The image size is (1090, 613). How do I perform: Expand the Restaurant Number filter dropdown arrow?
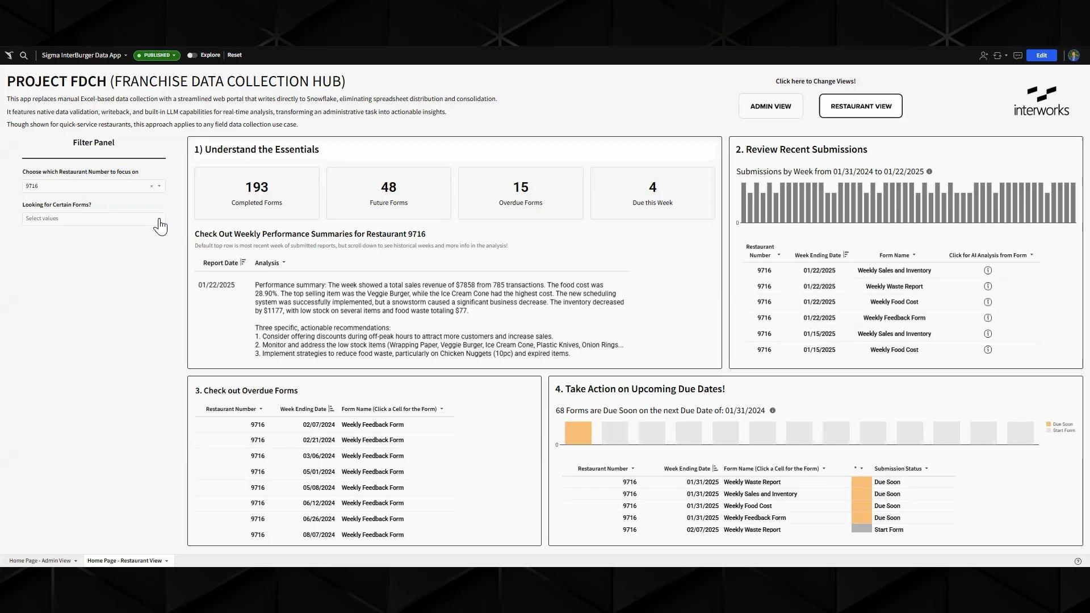tap(160, 186)
